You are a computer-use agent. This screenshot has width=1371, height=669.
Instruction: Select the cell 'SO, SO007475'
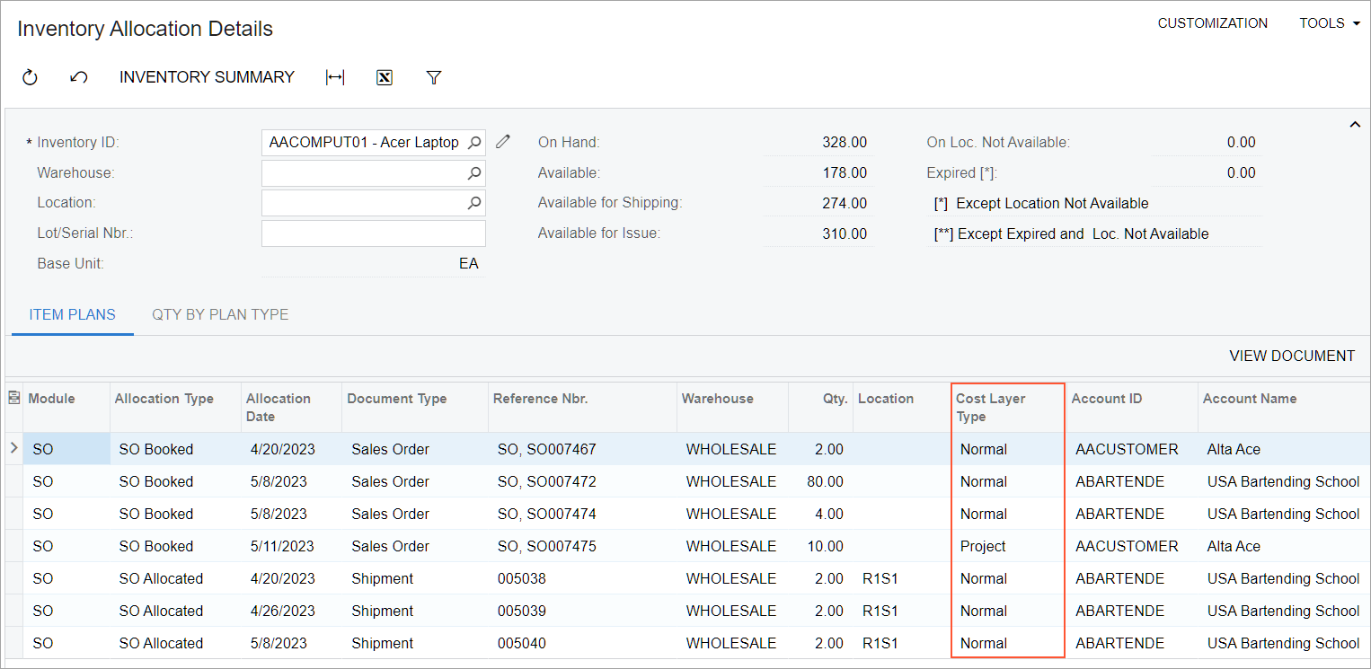coord(582,546)
